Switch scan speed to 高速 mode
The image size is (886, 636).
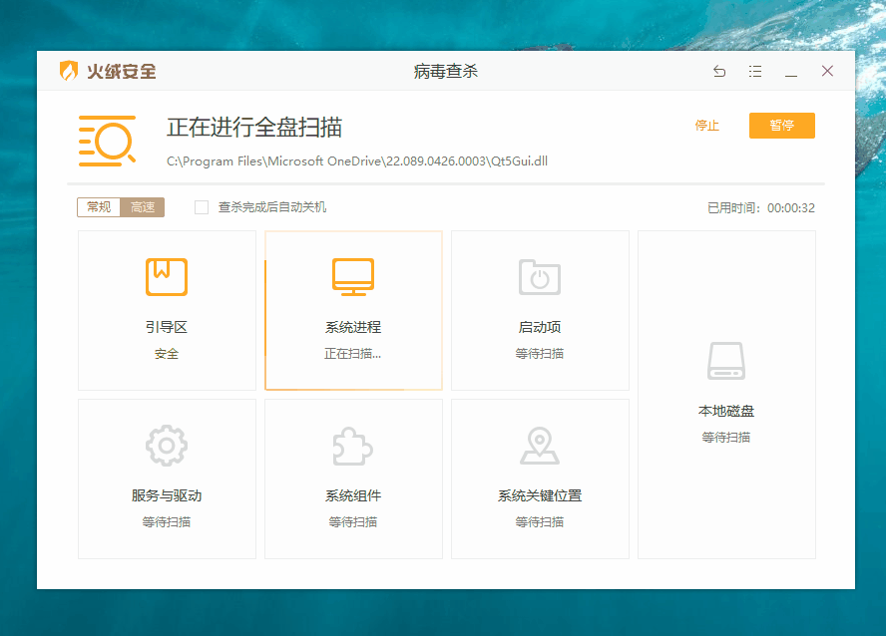point(143,207)
